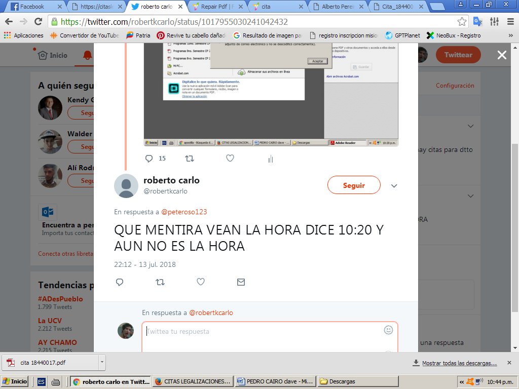Send tweet via direct message envelope icon

[x=241, y=282]
